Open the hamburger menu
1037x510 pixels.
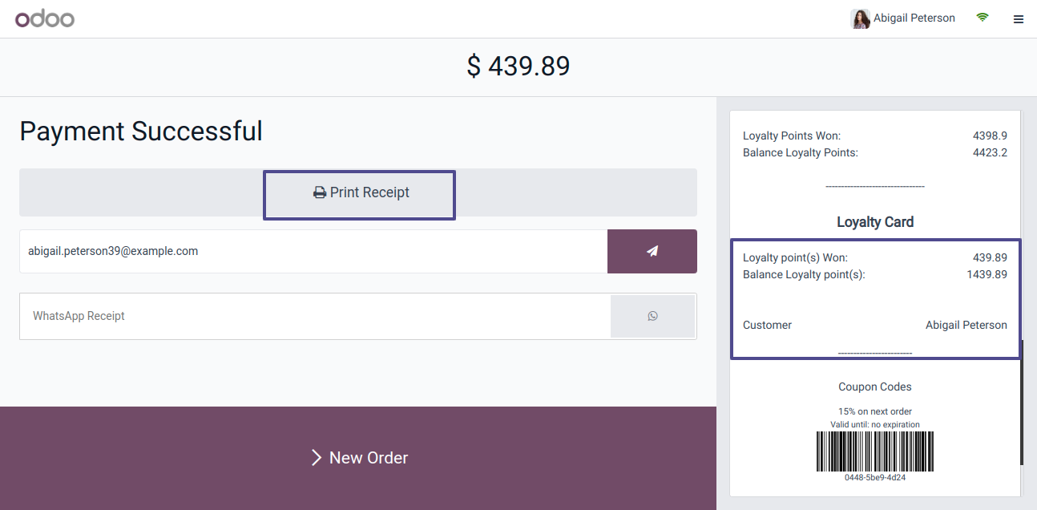pos(1019,19)
